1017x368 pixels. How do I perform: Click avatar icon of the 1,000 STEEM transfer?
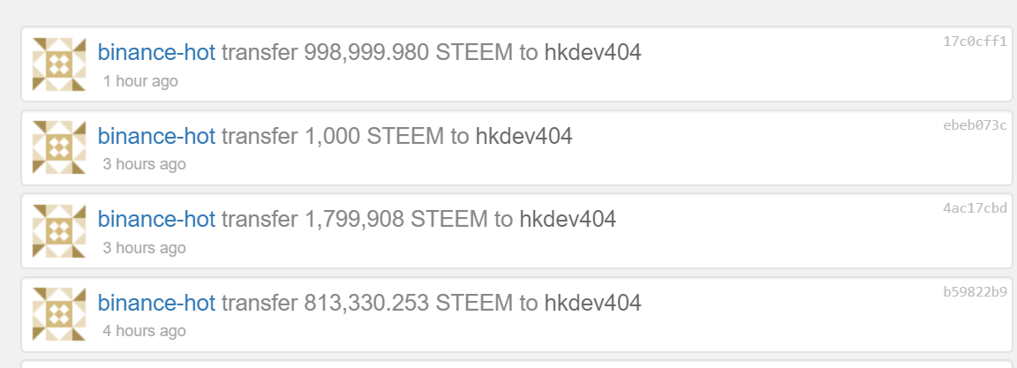[59, 147]
